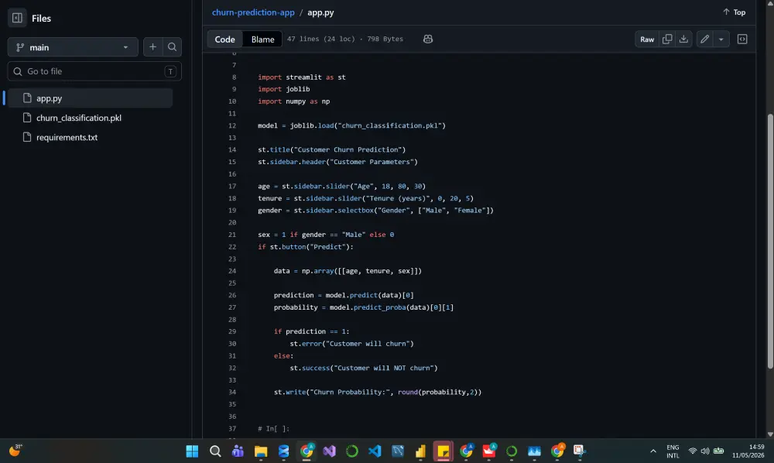Click the tenure slider code line

(366, 198)
